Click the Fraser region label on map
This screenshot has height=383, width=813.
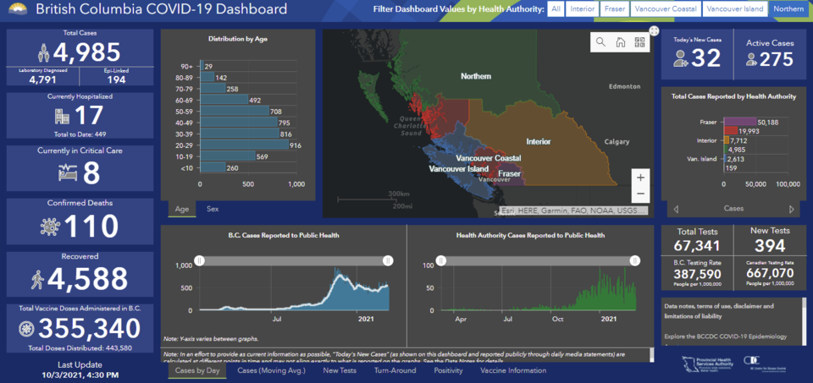tap(509, 174)
